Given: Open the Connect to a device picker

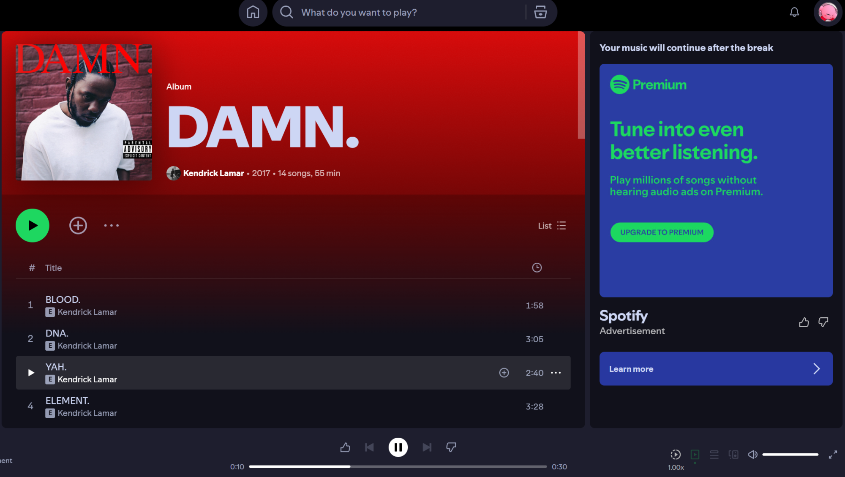Looking at the screenshot, I should [733, 455].
